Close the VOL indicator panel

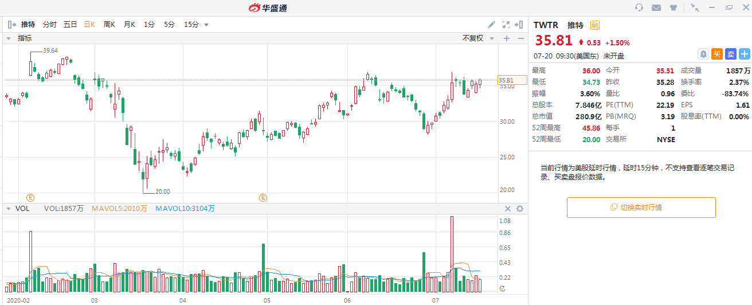[507, 209]
